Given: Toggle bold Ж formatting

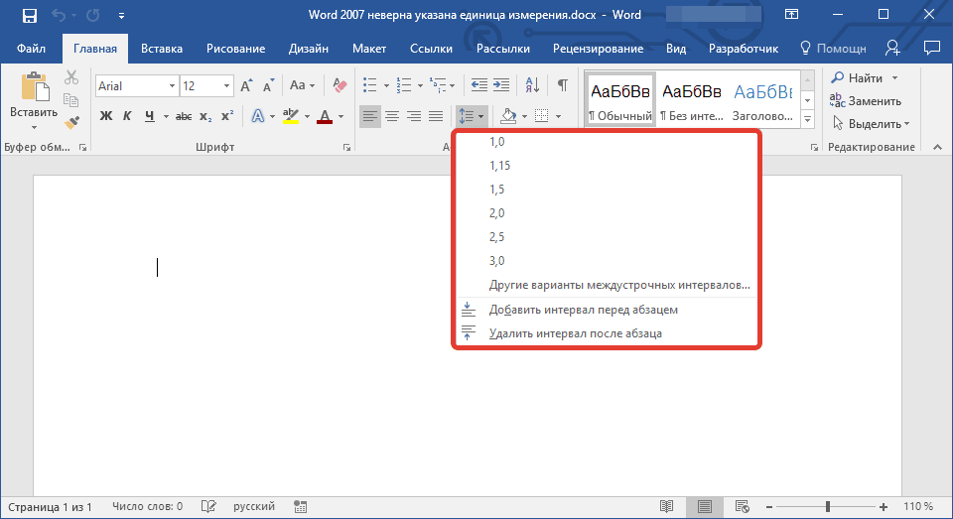Looking at the screenshot, I should [106, 115].
